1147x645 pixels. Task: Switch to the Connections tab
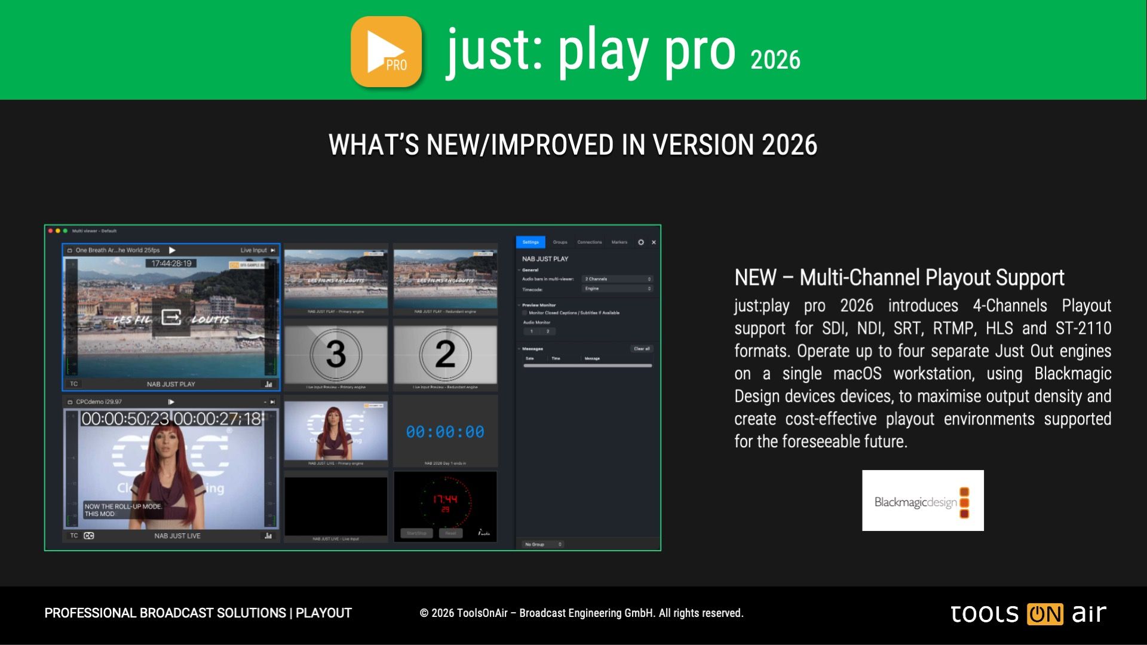point(589,242)
